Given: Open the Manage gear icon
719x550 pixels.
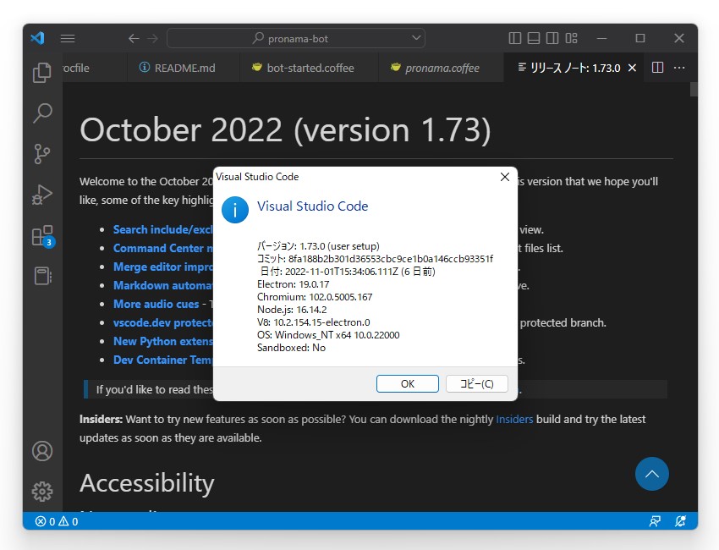Looking at the screenshot, I should click(42, 492).
